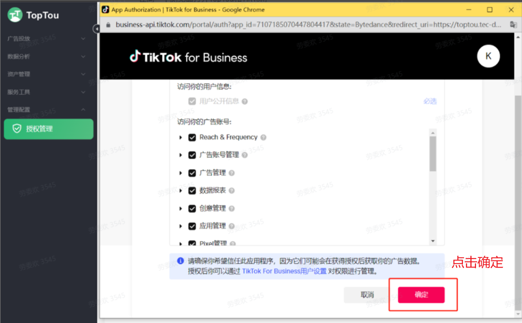This screenshot has height=323, width=522.
Task: Maximize the App Authorization Chrome window
Action: (x=490, y=10)
